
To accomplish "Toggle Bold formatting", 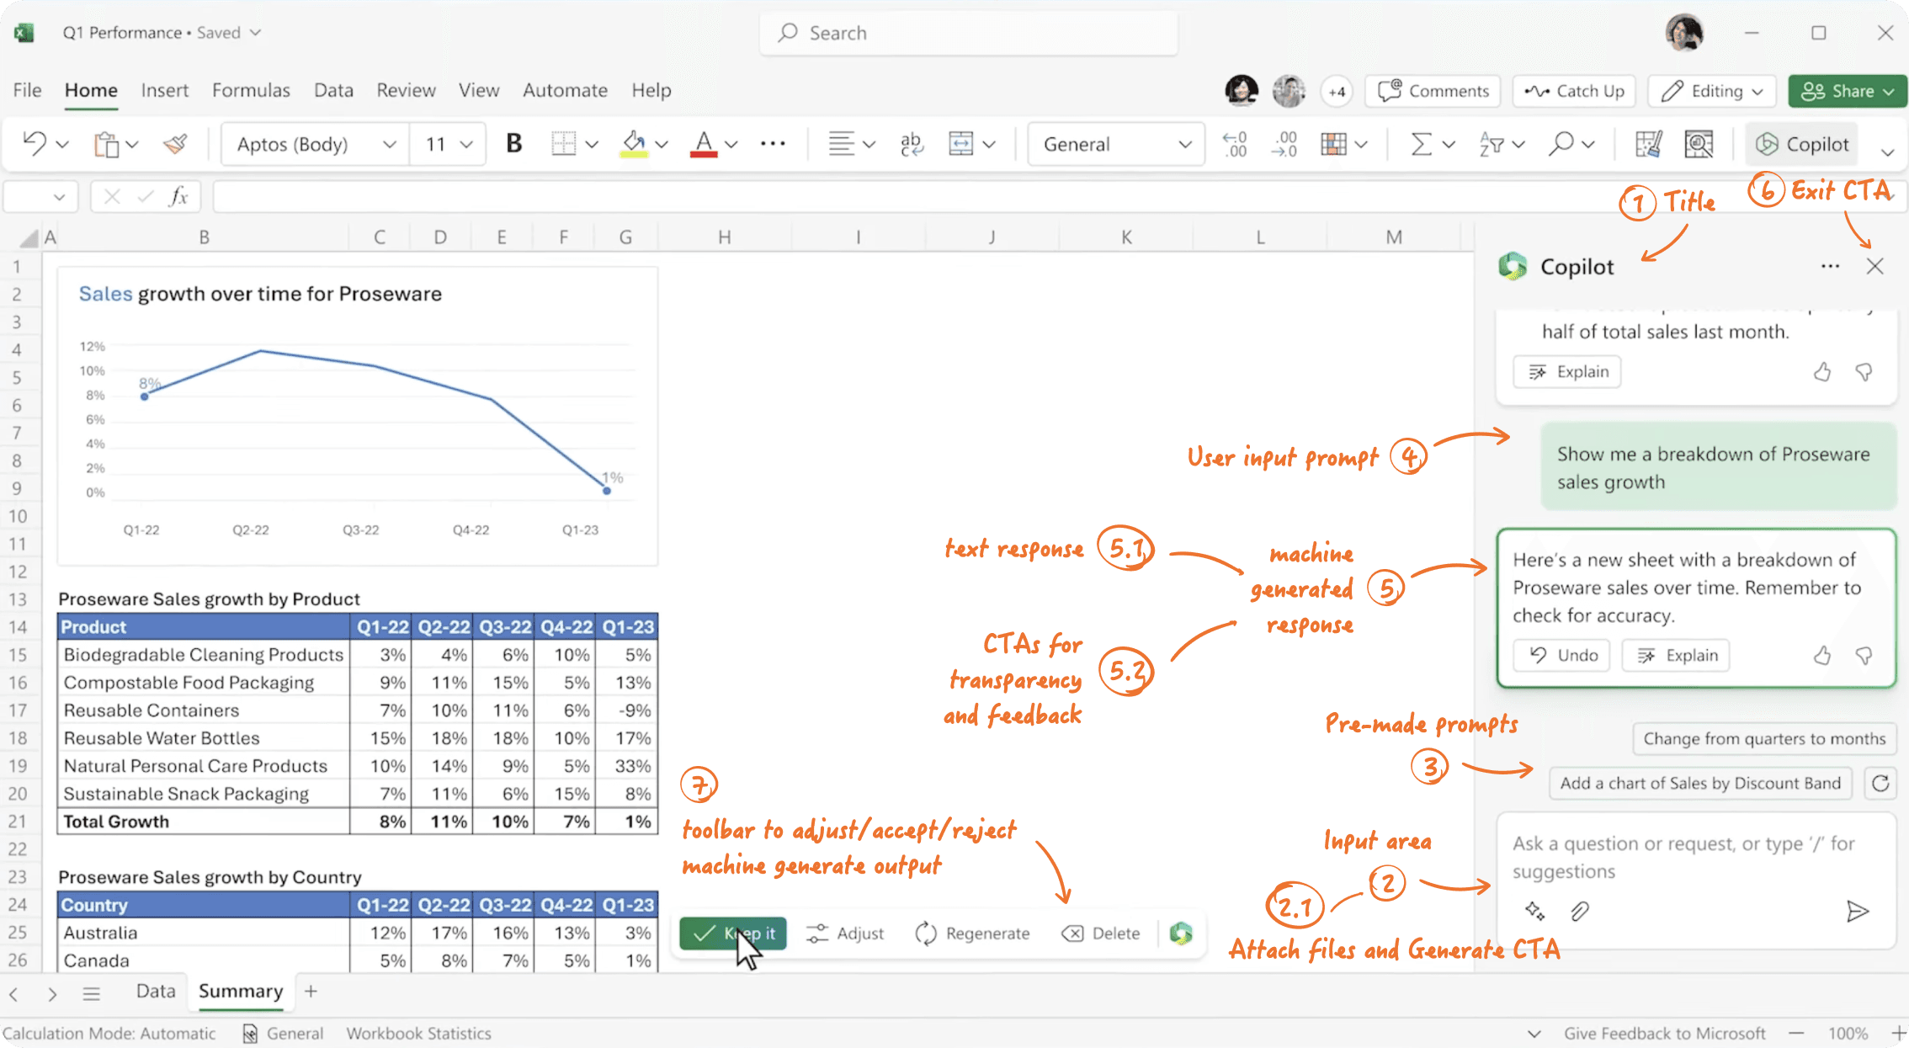I will point(513,144).
